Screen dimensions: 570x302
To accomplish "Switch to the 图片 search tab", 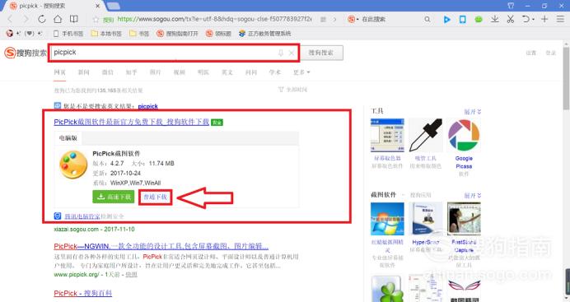I will pyautogui.click(x=155, y=72).
